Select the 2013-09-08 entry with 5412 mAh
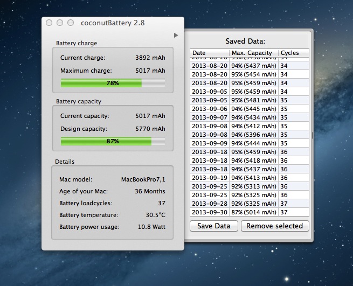The width and height of the screenshot is (353, 286). pyautogui.click(x=250, y=126)
